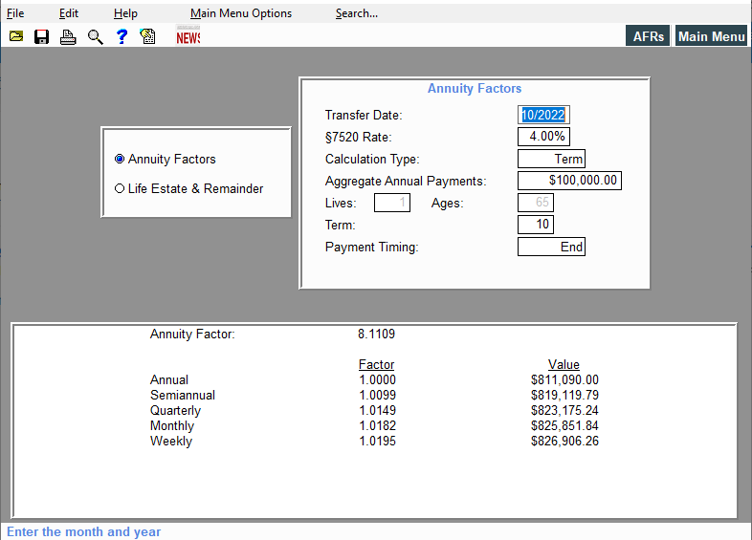The width and height of the screenshot is (752, 540).
Task: Click the save floppy disk icon
Action: tap(42, 36)
